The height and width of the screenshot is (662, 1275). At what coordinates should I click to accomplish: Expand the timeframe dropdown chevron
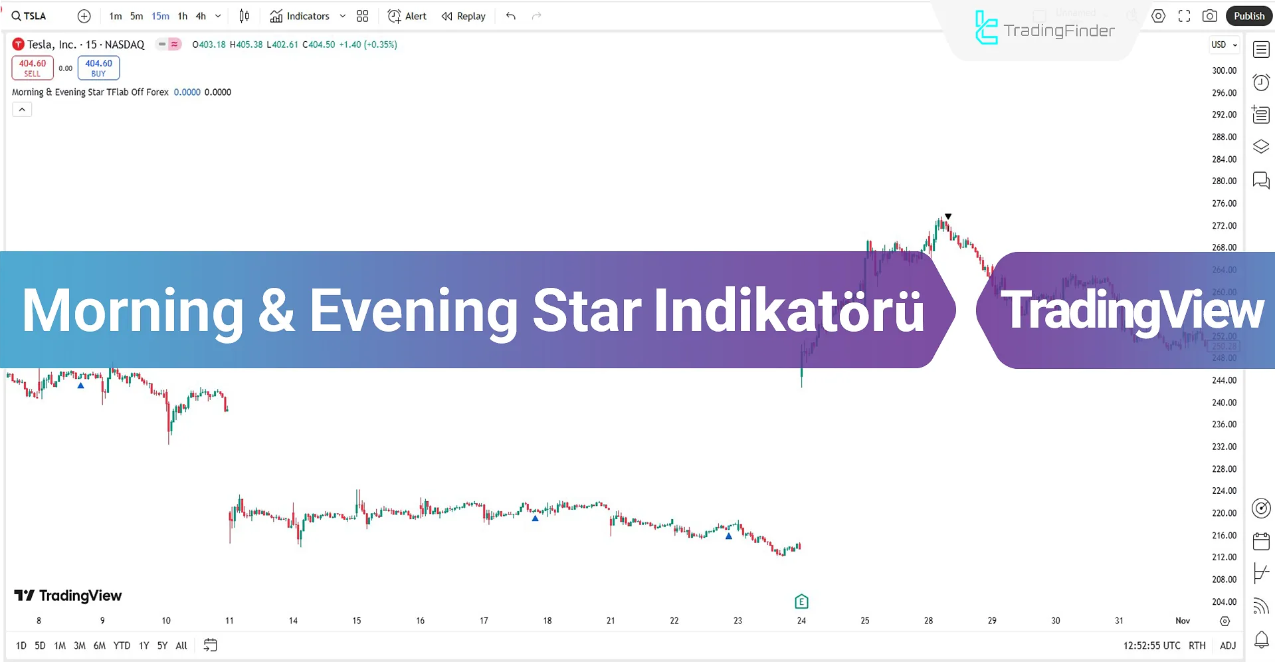[x=217, y=16]
